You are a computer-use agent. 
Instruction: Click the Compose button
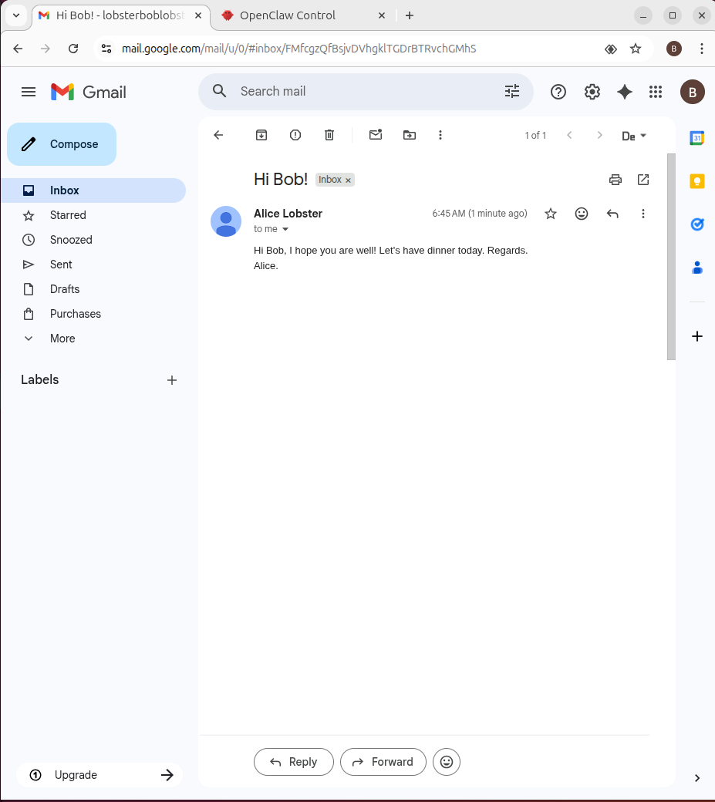click(62, 144)
